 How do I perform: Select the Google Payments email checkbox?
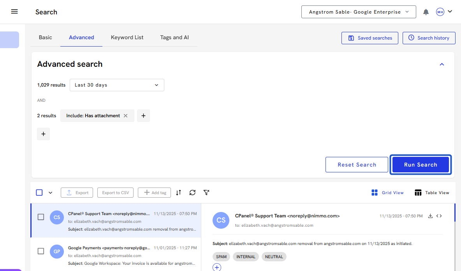pyautogui.click(x=41, y=251)
